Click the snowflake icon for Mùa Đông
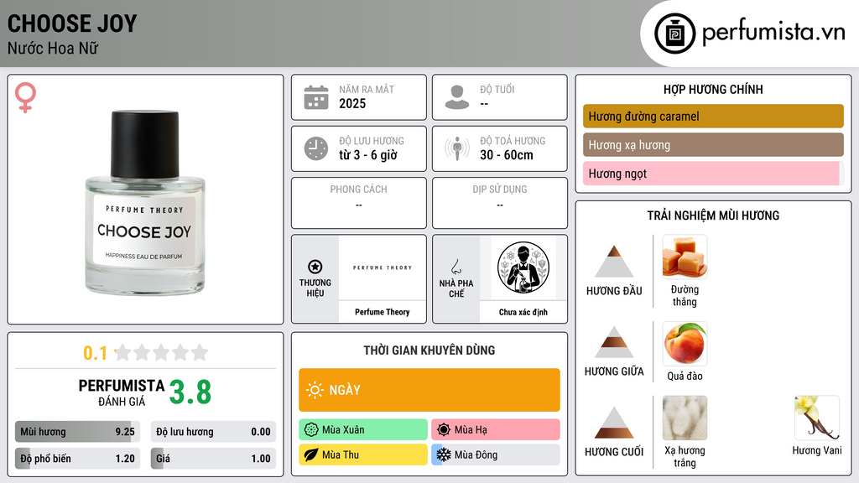 coord(444,454)
